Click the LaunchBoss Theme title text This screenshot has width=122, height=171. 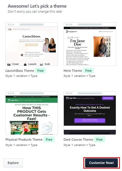coord(20,71)
